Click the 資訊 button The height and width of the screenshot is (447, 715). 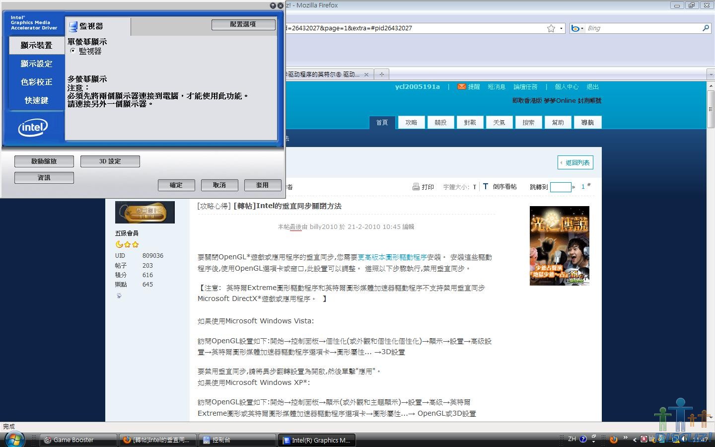pos(44,178)
